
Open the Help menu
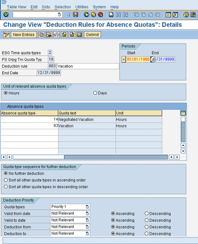point(115,7)
